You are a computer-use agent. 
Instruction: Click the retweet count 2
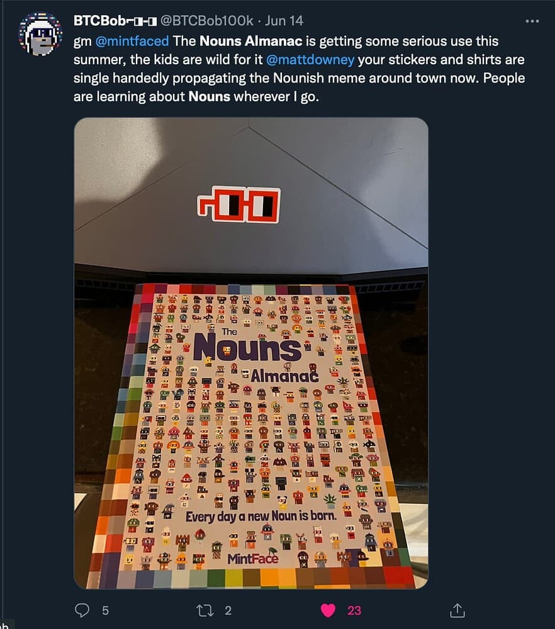[228, 610]
